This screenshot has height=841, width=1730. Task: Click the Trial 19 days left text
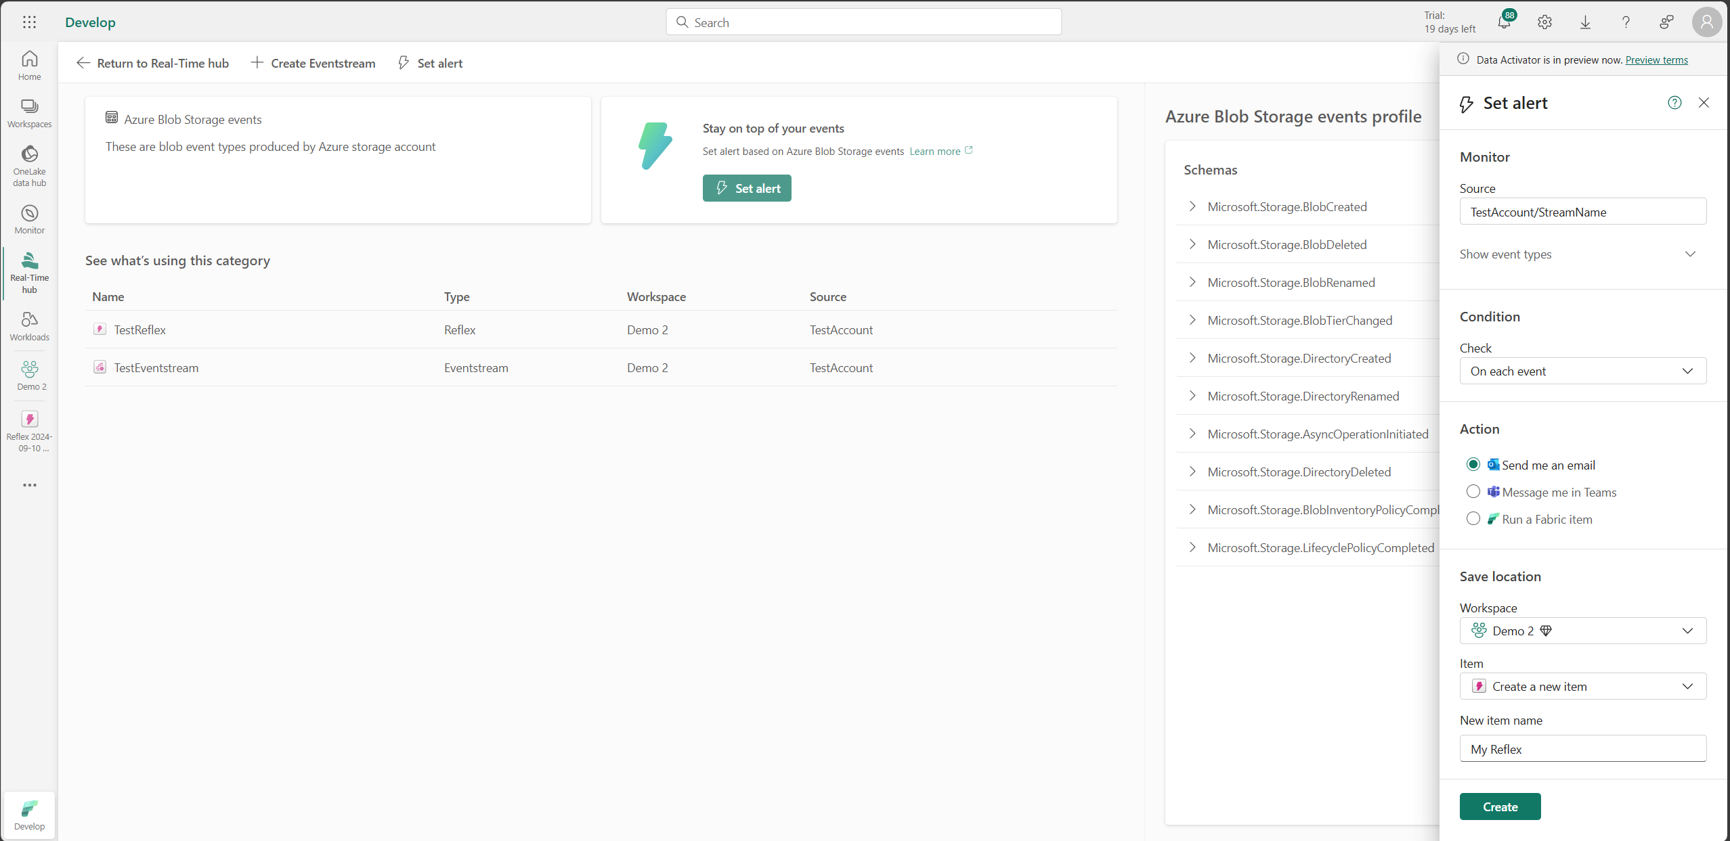pos(1449,22)
